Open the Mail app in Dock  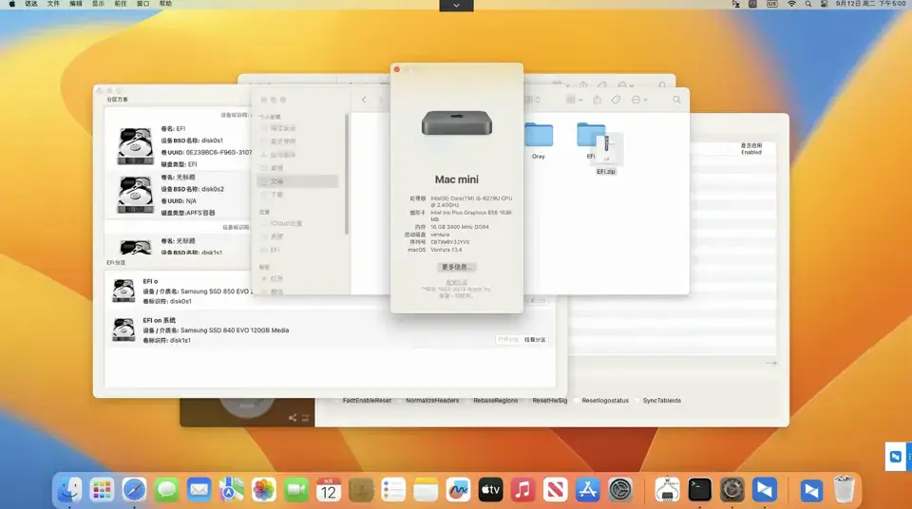[199, 490]
